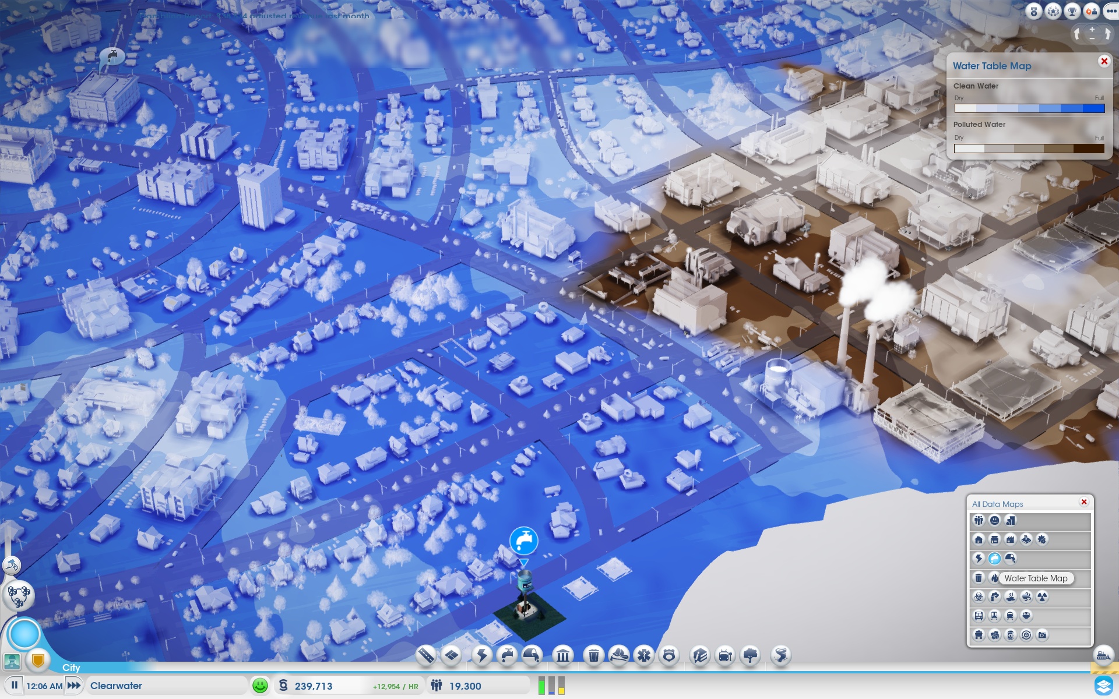Viewport: 1119px width, 699px height.
Task: Open the Disasters tornado menu
Action: click(781, 656)
